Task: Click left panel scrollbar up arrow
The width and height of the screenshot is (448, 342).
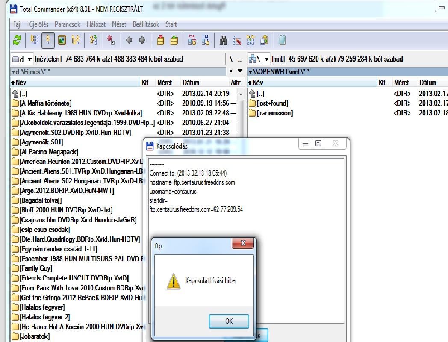Action: click(x=241, y=94)
